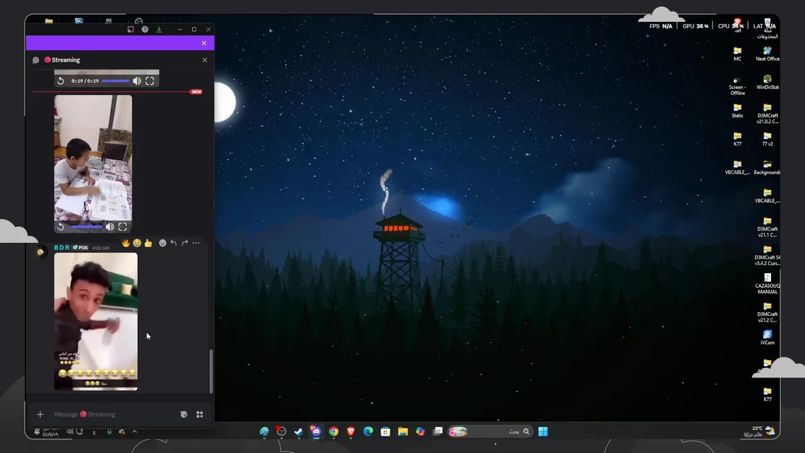Viewport: 805px width, 453px height.
Task: Open Task View from taskbar
Action: tap(438, 432)
